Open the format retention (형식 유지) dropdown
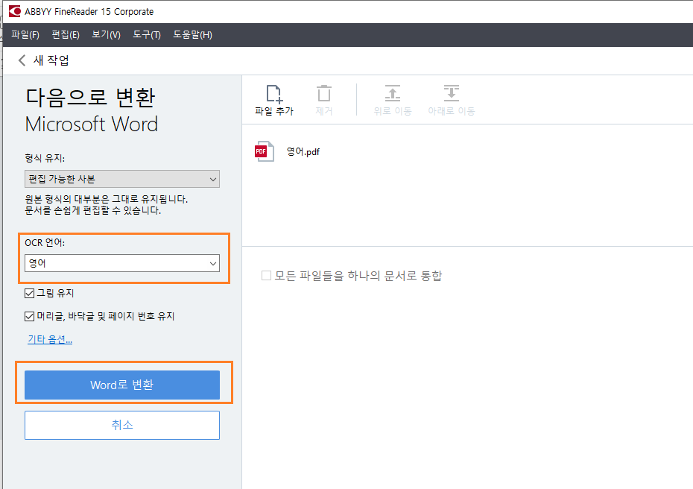 click(x=122, y=179)
